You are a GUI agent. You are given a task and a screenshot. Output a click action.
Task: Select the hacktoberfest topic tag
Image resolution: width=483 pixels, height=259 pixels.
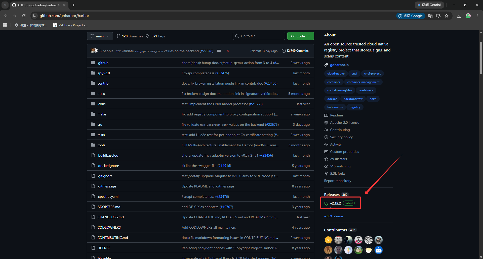353,99
